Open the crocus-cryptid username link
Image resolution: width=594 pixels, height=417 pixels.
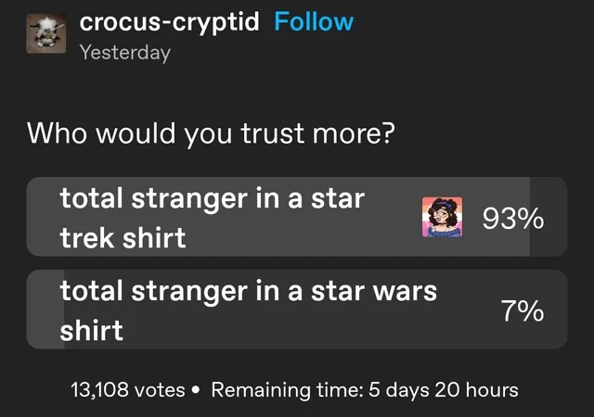pos(169,22)
